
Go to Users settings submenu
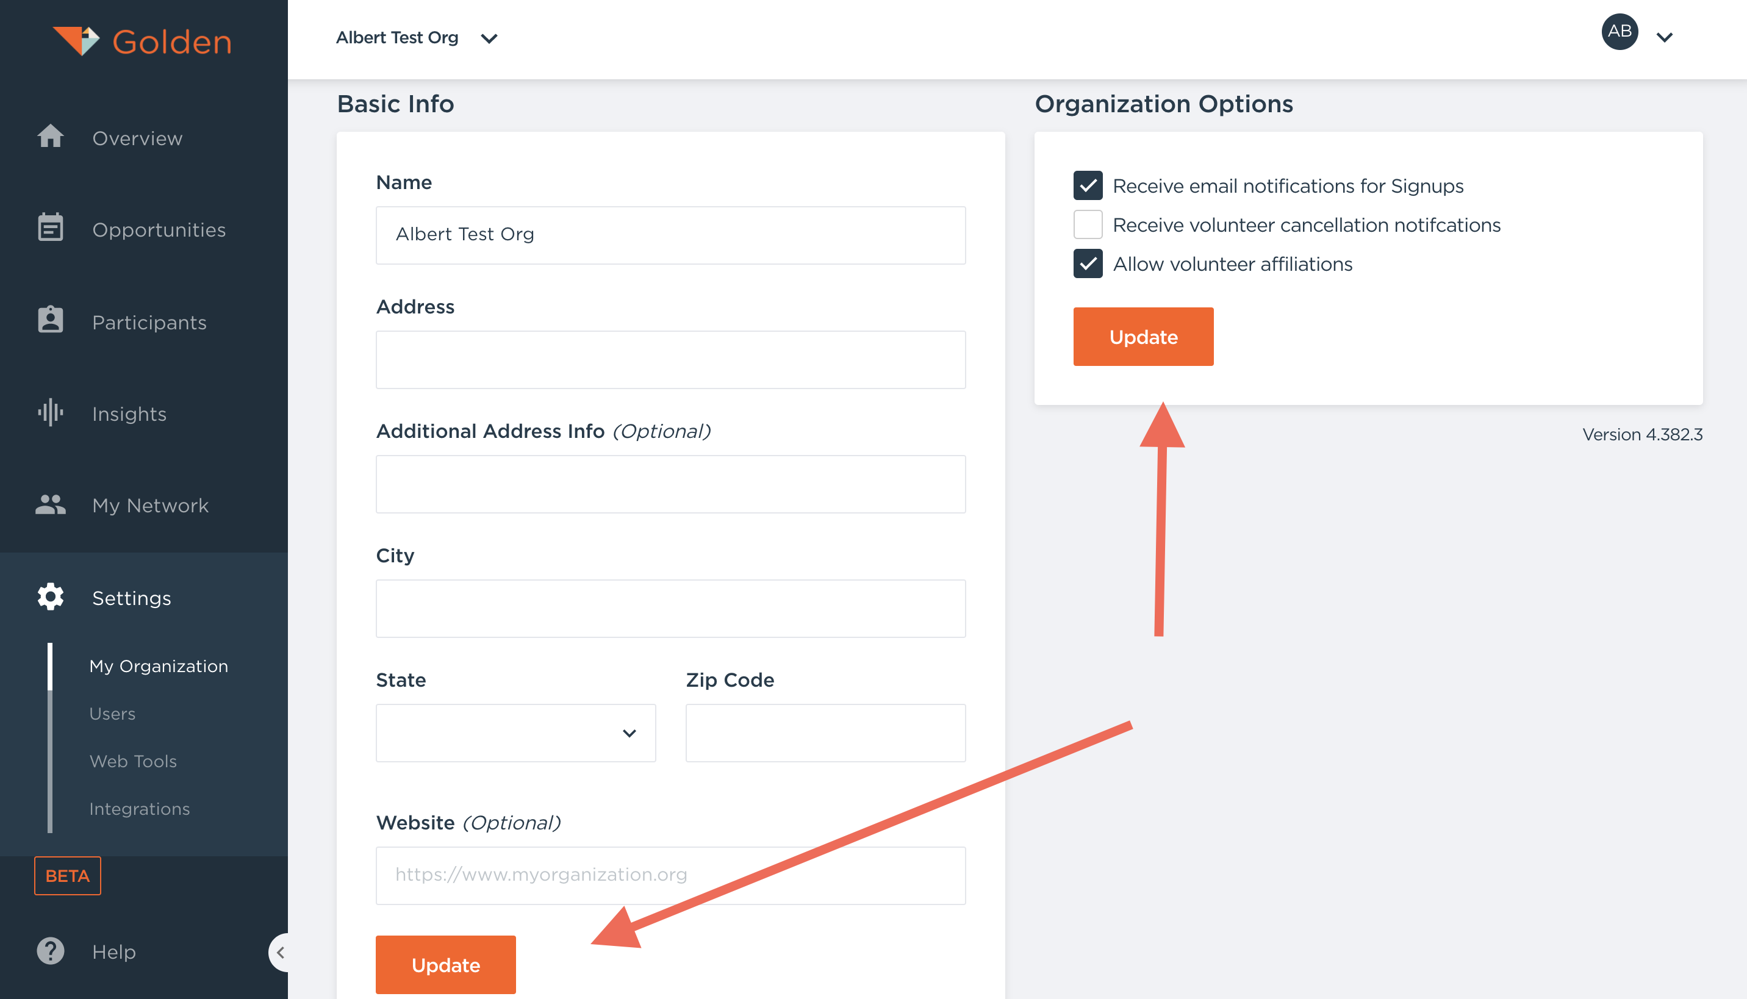coord(112,714)
